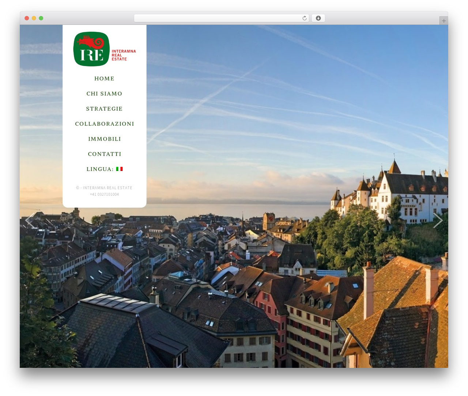
Task: Click the © - INTERAMNA REAL ESTATE text
Action: point(104,188)
